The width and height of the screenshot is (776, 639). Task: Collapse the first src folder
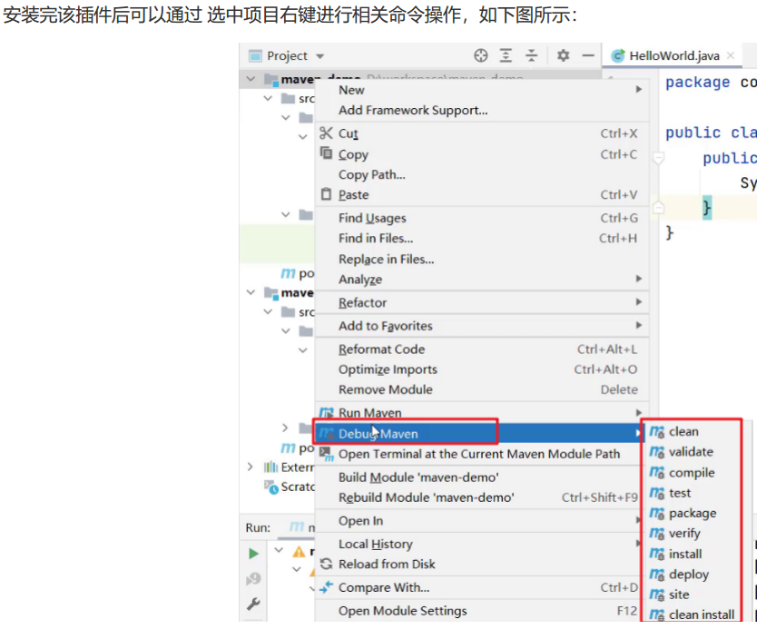pos(268,98)
